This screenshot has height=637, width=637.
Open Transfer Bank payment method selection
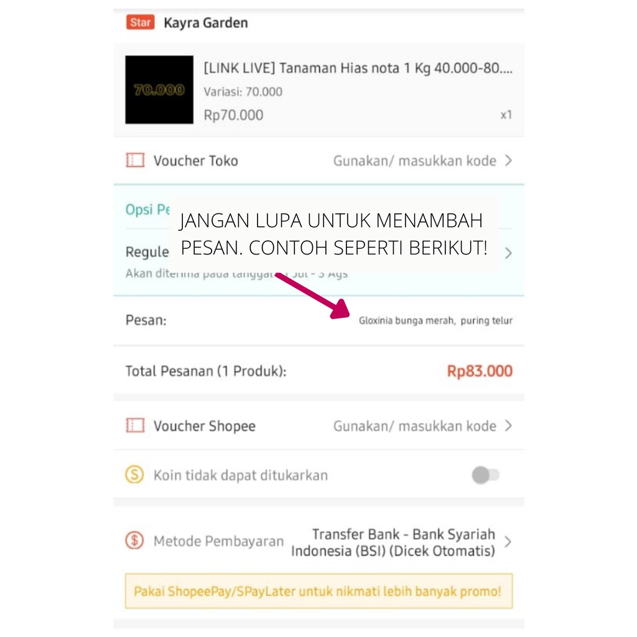(393, 542)
